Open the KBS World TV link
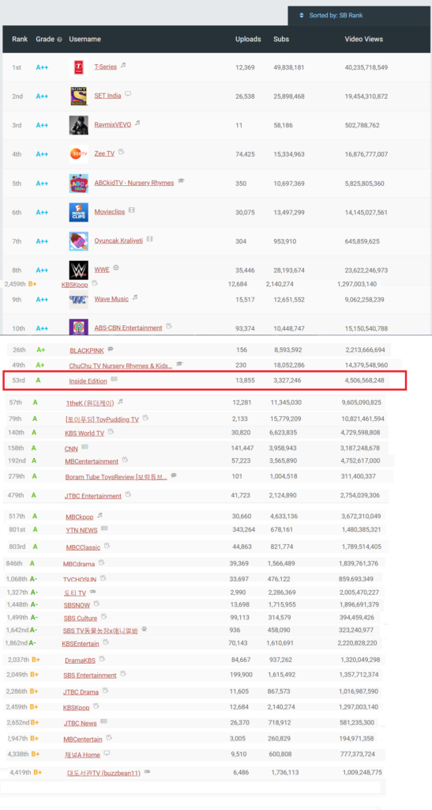The height and width of the screenshot is (810, 432). coord(85,433)
